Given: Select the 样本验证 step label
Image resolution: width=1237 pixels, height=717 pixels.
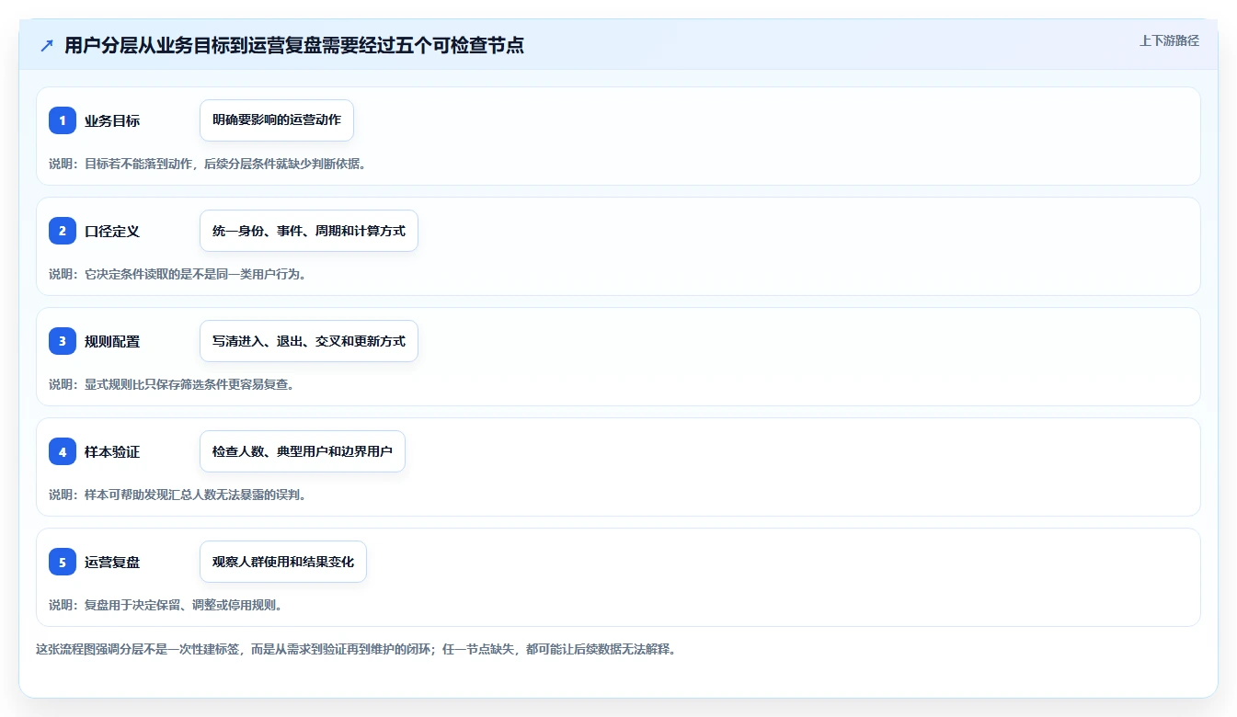Looking at the screenshot, I should tap(112, 451).
